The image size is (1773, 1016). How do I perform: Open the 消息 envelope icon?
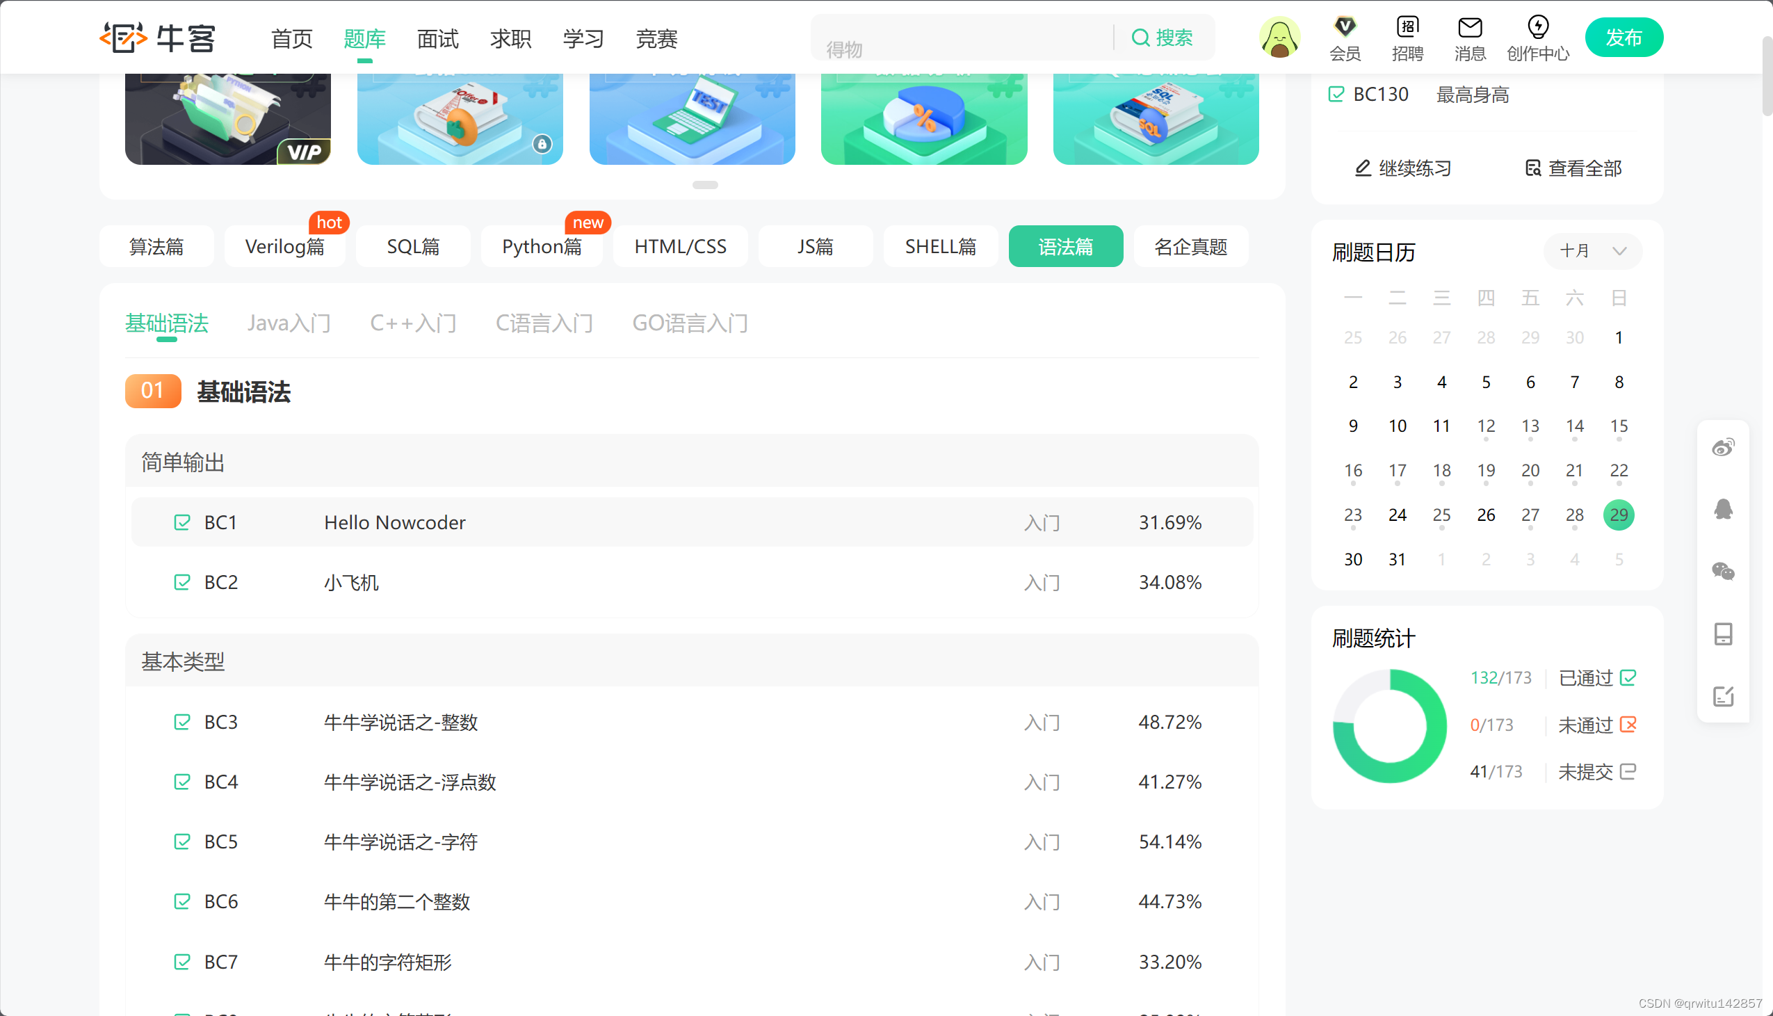click(x=1470, y=28)
